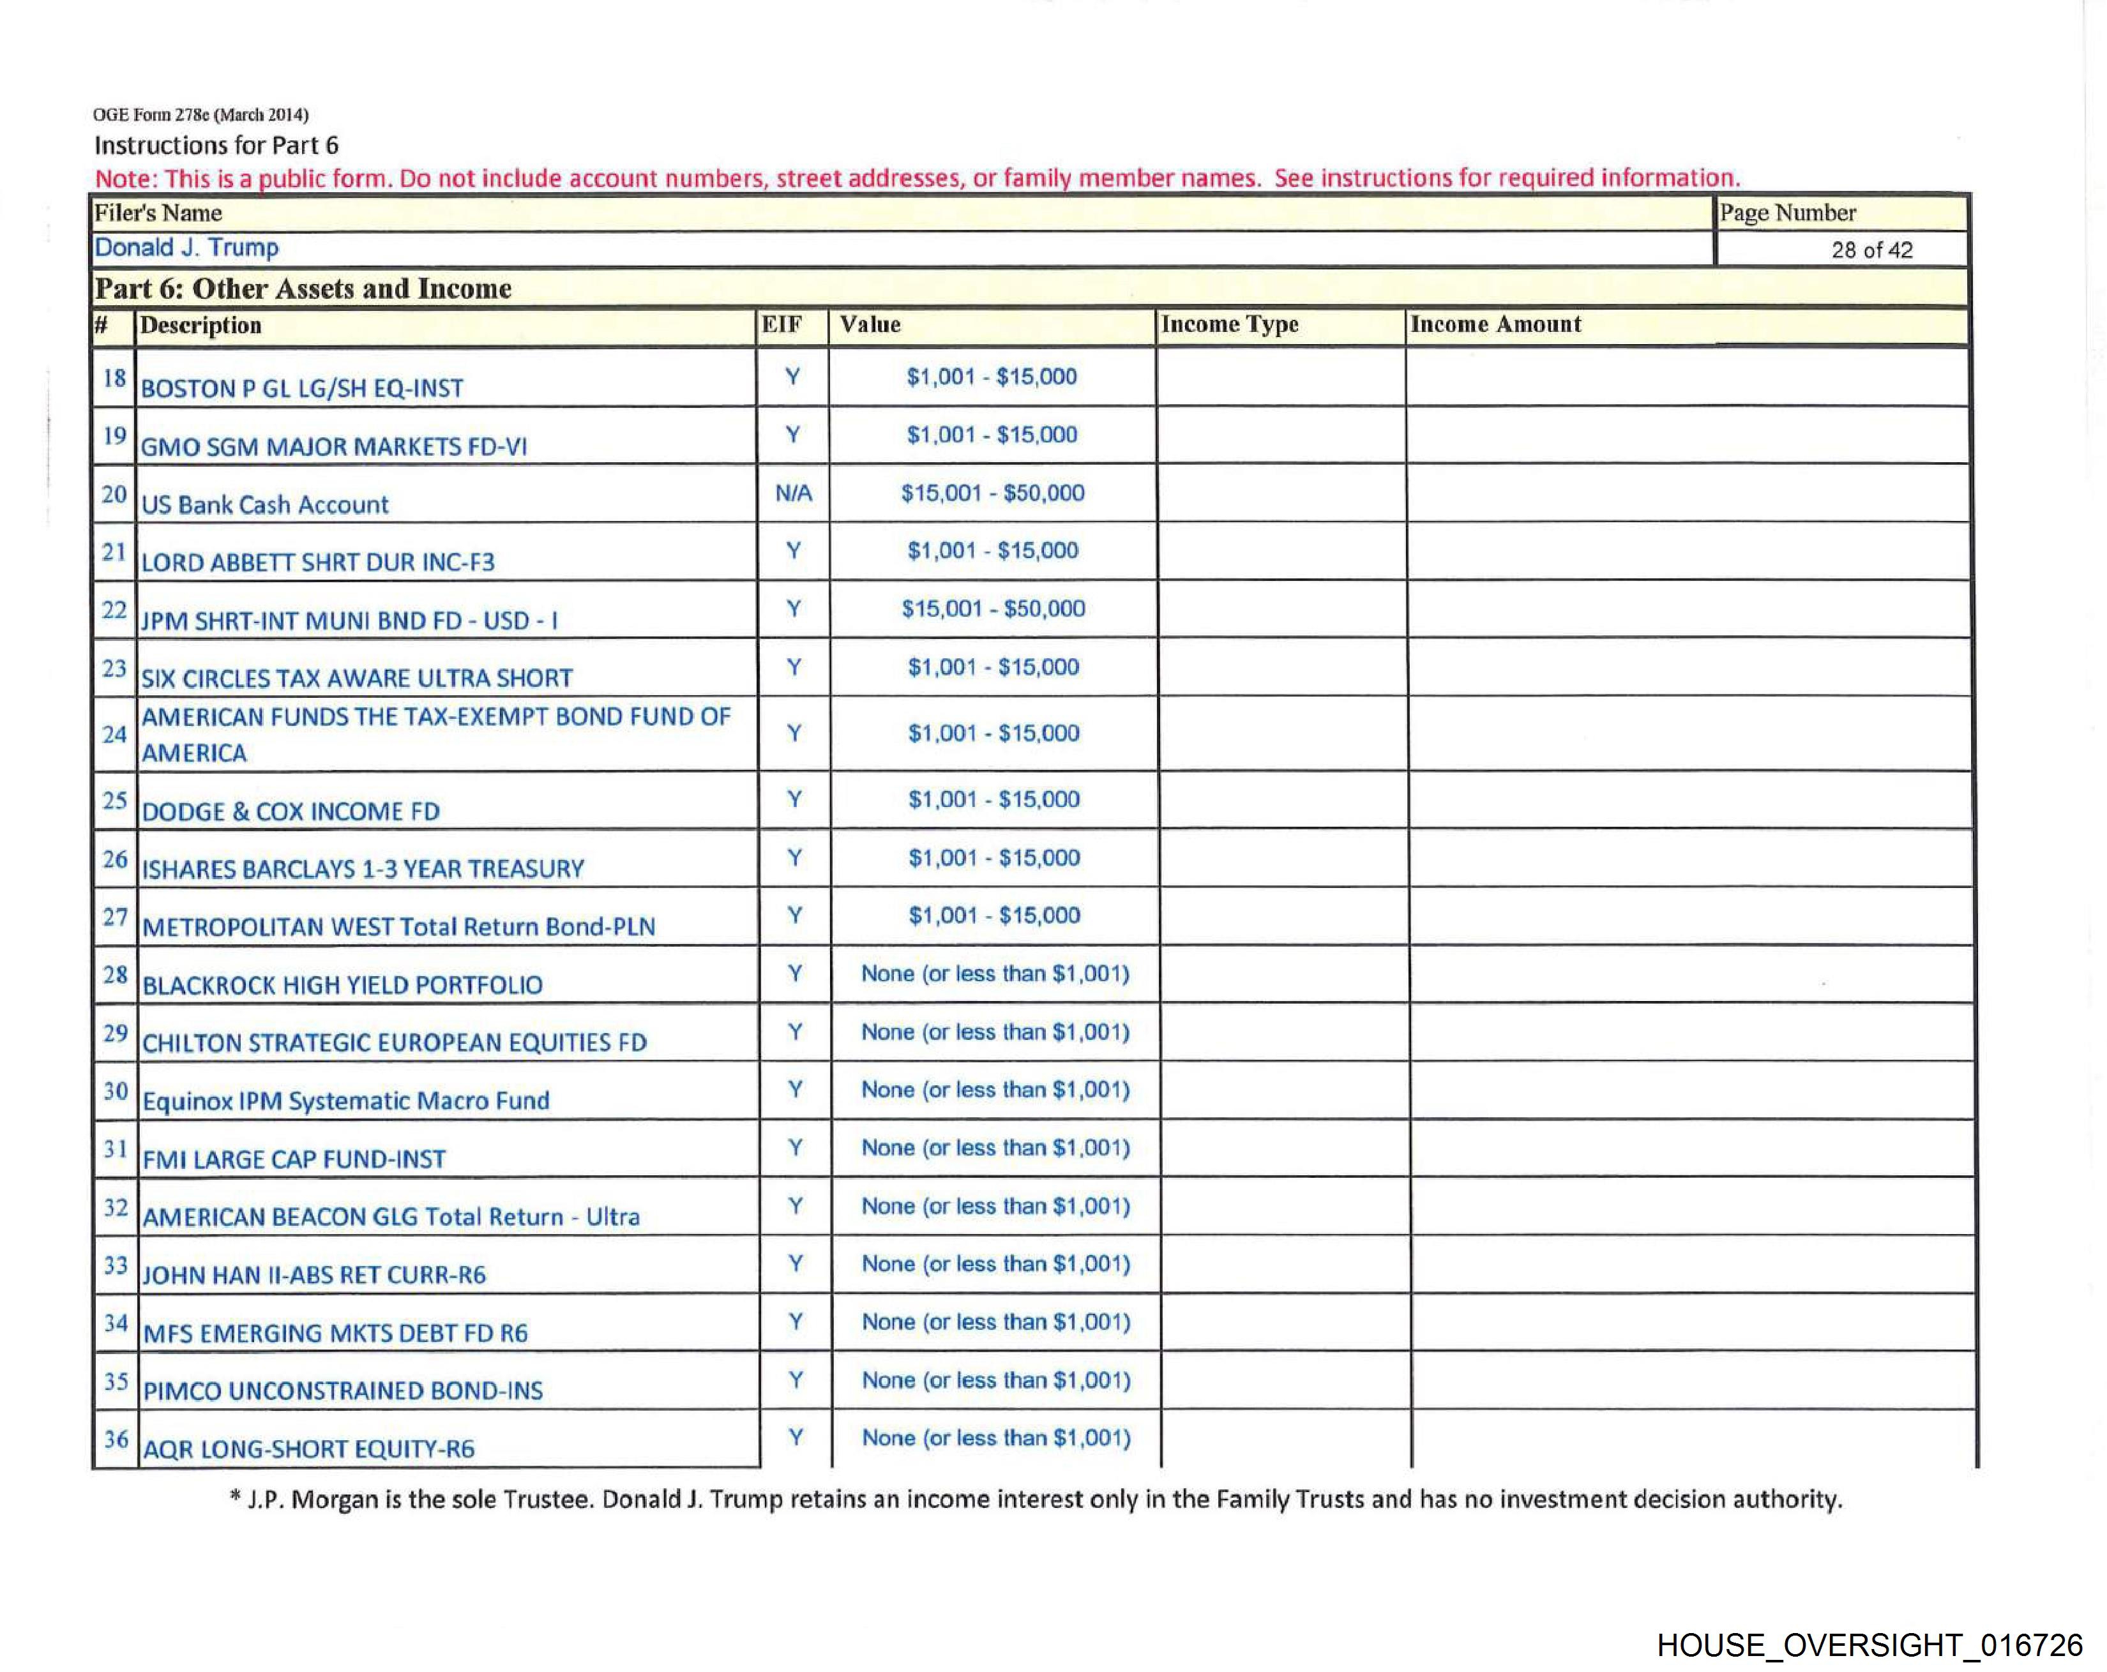Click value for BLACKROCK HIGH YIELD PORTFOLIO
The height and width of the screenshot is (1672, 2107).
(994, 974)
